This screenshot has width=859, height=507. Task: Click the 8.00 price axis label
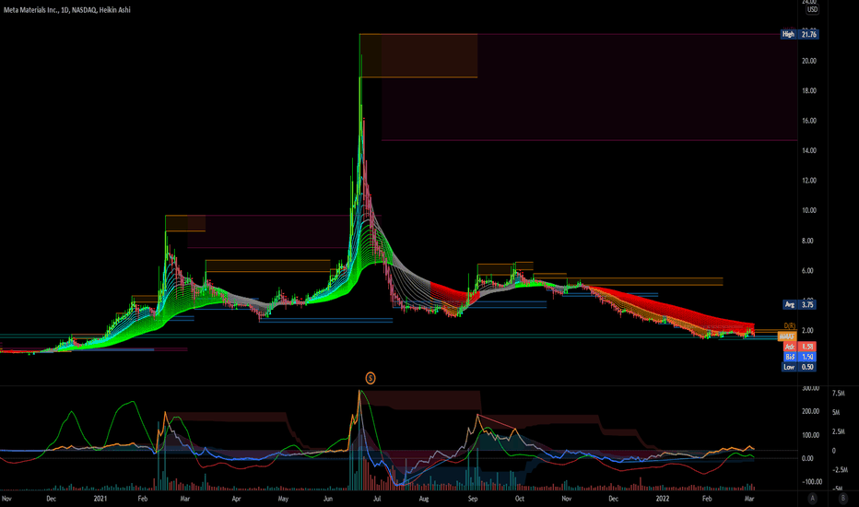(807, 241)
